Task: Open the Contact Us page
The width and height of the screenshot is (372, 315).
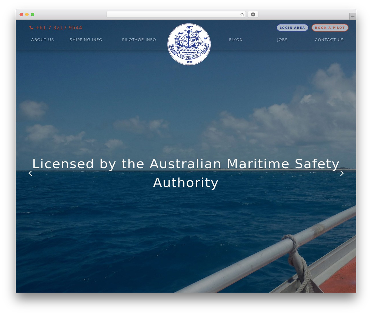Action: (x=329, y=40)
